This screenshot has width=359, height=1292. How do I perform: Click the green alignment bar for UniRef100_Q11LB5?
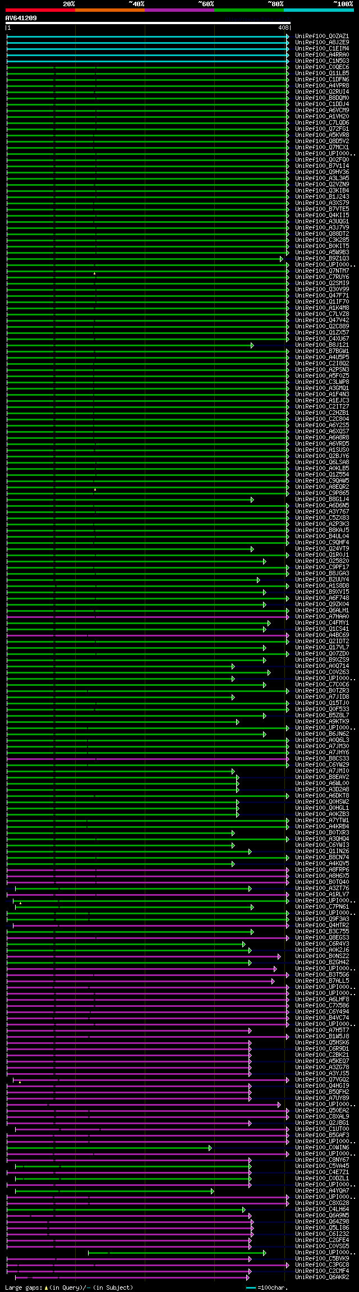pos(148,74)
